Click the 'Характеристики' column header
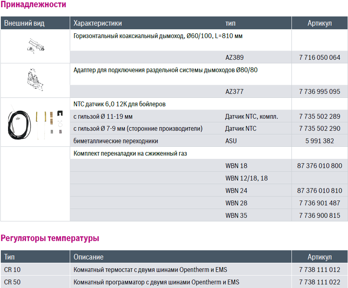348x288 pixels. coord(98,23)
